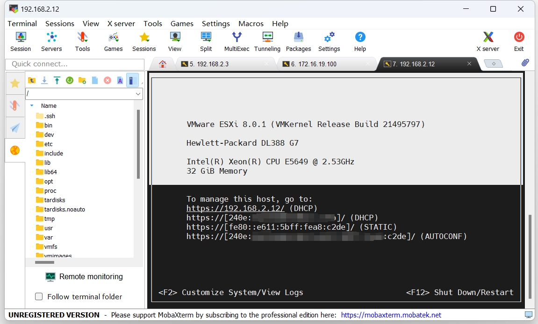
Task: Click Remote monitoring button
Action: (x=84, y=276)
